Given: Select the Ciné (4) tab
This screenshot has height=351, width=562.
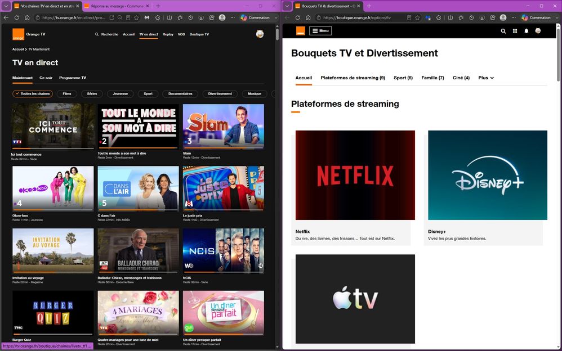Looking at the screenshot, I should (x=461, y=78).
